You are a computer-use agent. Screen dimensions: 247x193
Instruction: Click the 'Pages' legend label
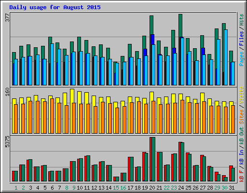(x=242, y=59)
